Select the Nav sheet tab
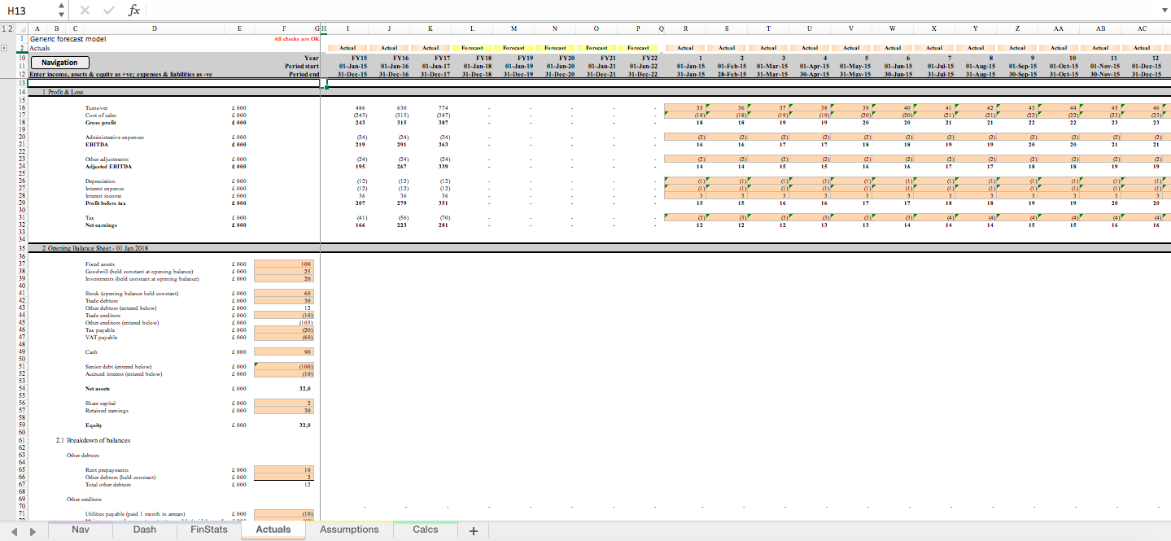The width and height of the screenshot is (1171, 541). pyautogui.click(x=80, y=529)
